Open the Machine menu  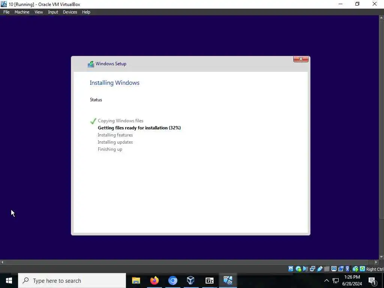(22, 12)
